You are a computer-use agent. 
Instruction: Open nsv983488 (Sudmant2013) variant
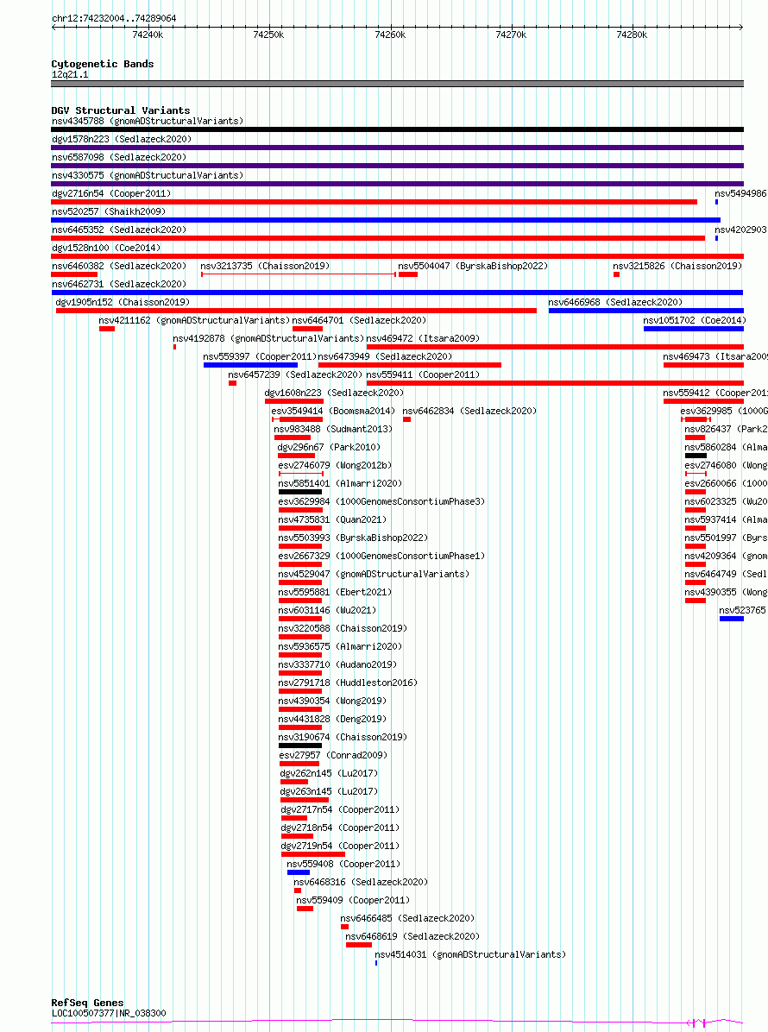[x=333, y=429]
